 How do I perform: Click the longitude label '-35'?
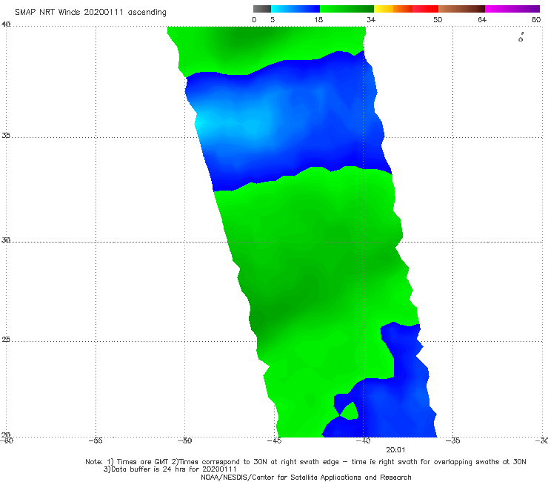pyautogui.click(x=452, y=440)
